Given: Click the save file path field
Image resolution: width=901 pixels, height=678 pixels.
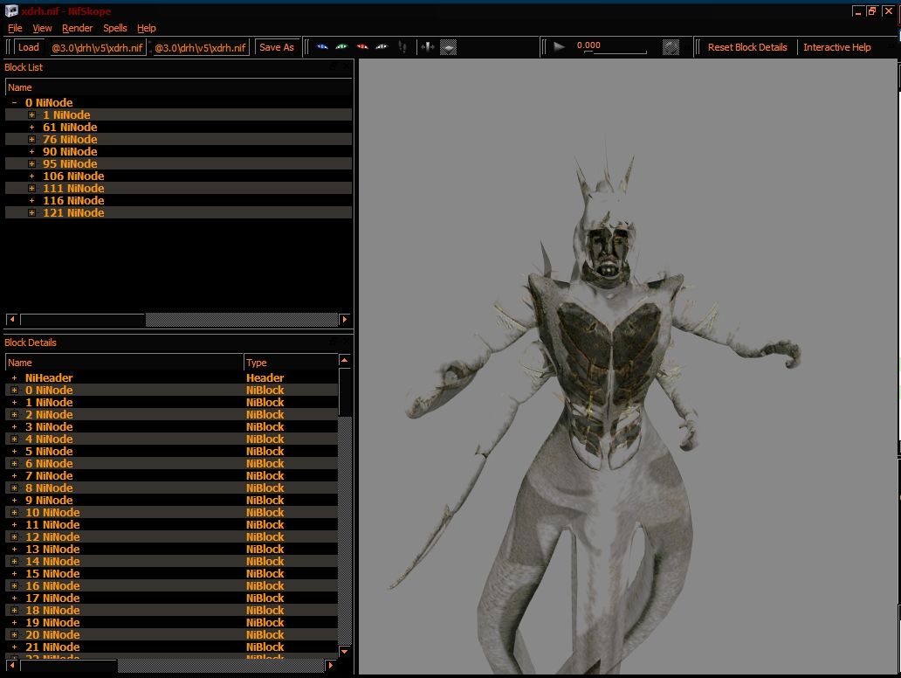Looking at the screenshot, I should click(201, 48).
